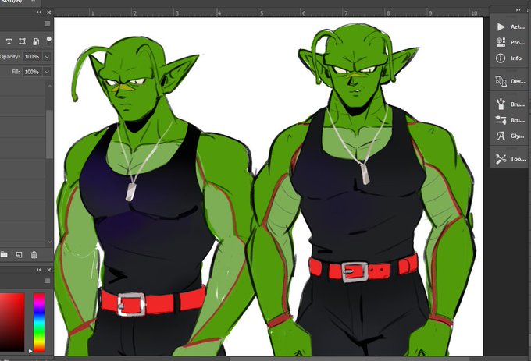Image resolution: width=531 pixels, height=361 pixels.
Task: Click the rainbow hue strip
Action: pyautogui.click(x=39, y=322)
